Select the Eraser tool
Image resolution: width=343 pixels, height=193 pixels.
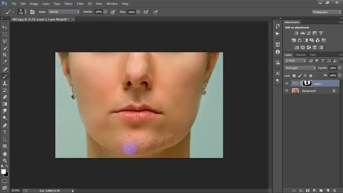click(5, 97)
